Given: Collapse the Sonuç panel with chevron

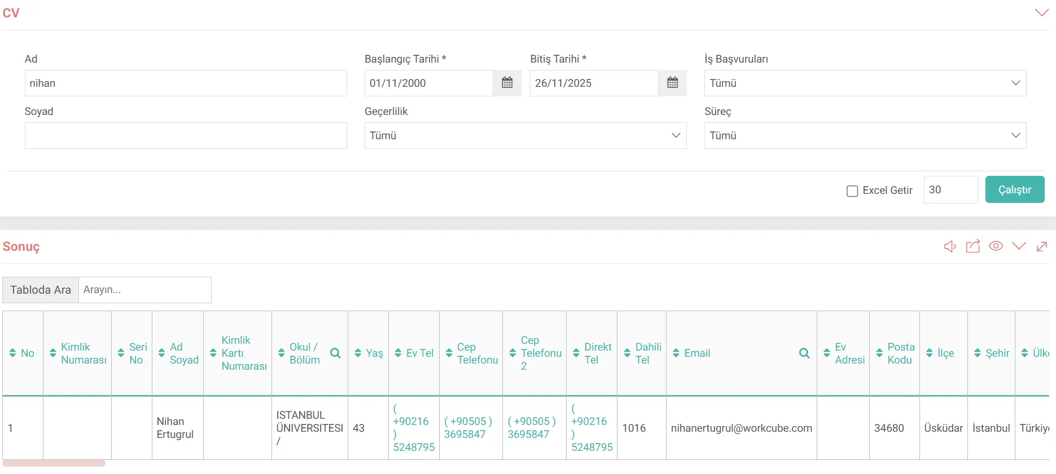Looking at the screenshot, I should coord(1019,246).
